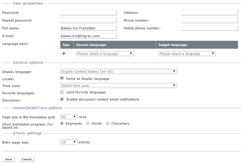
Task: Select Characters radio button
Action: pos(108,123)
